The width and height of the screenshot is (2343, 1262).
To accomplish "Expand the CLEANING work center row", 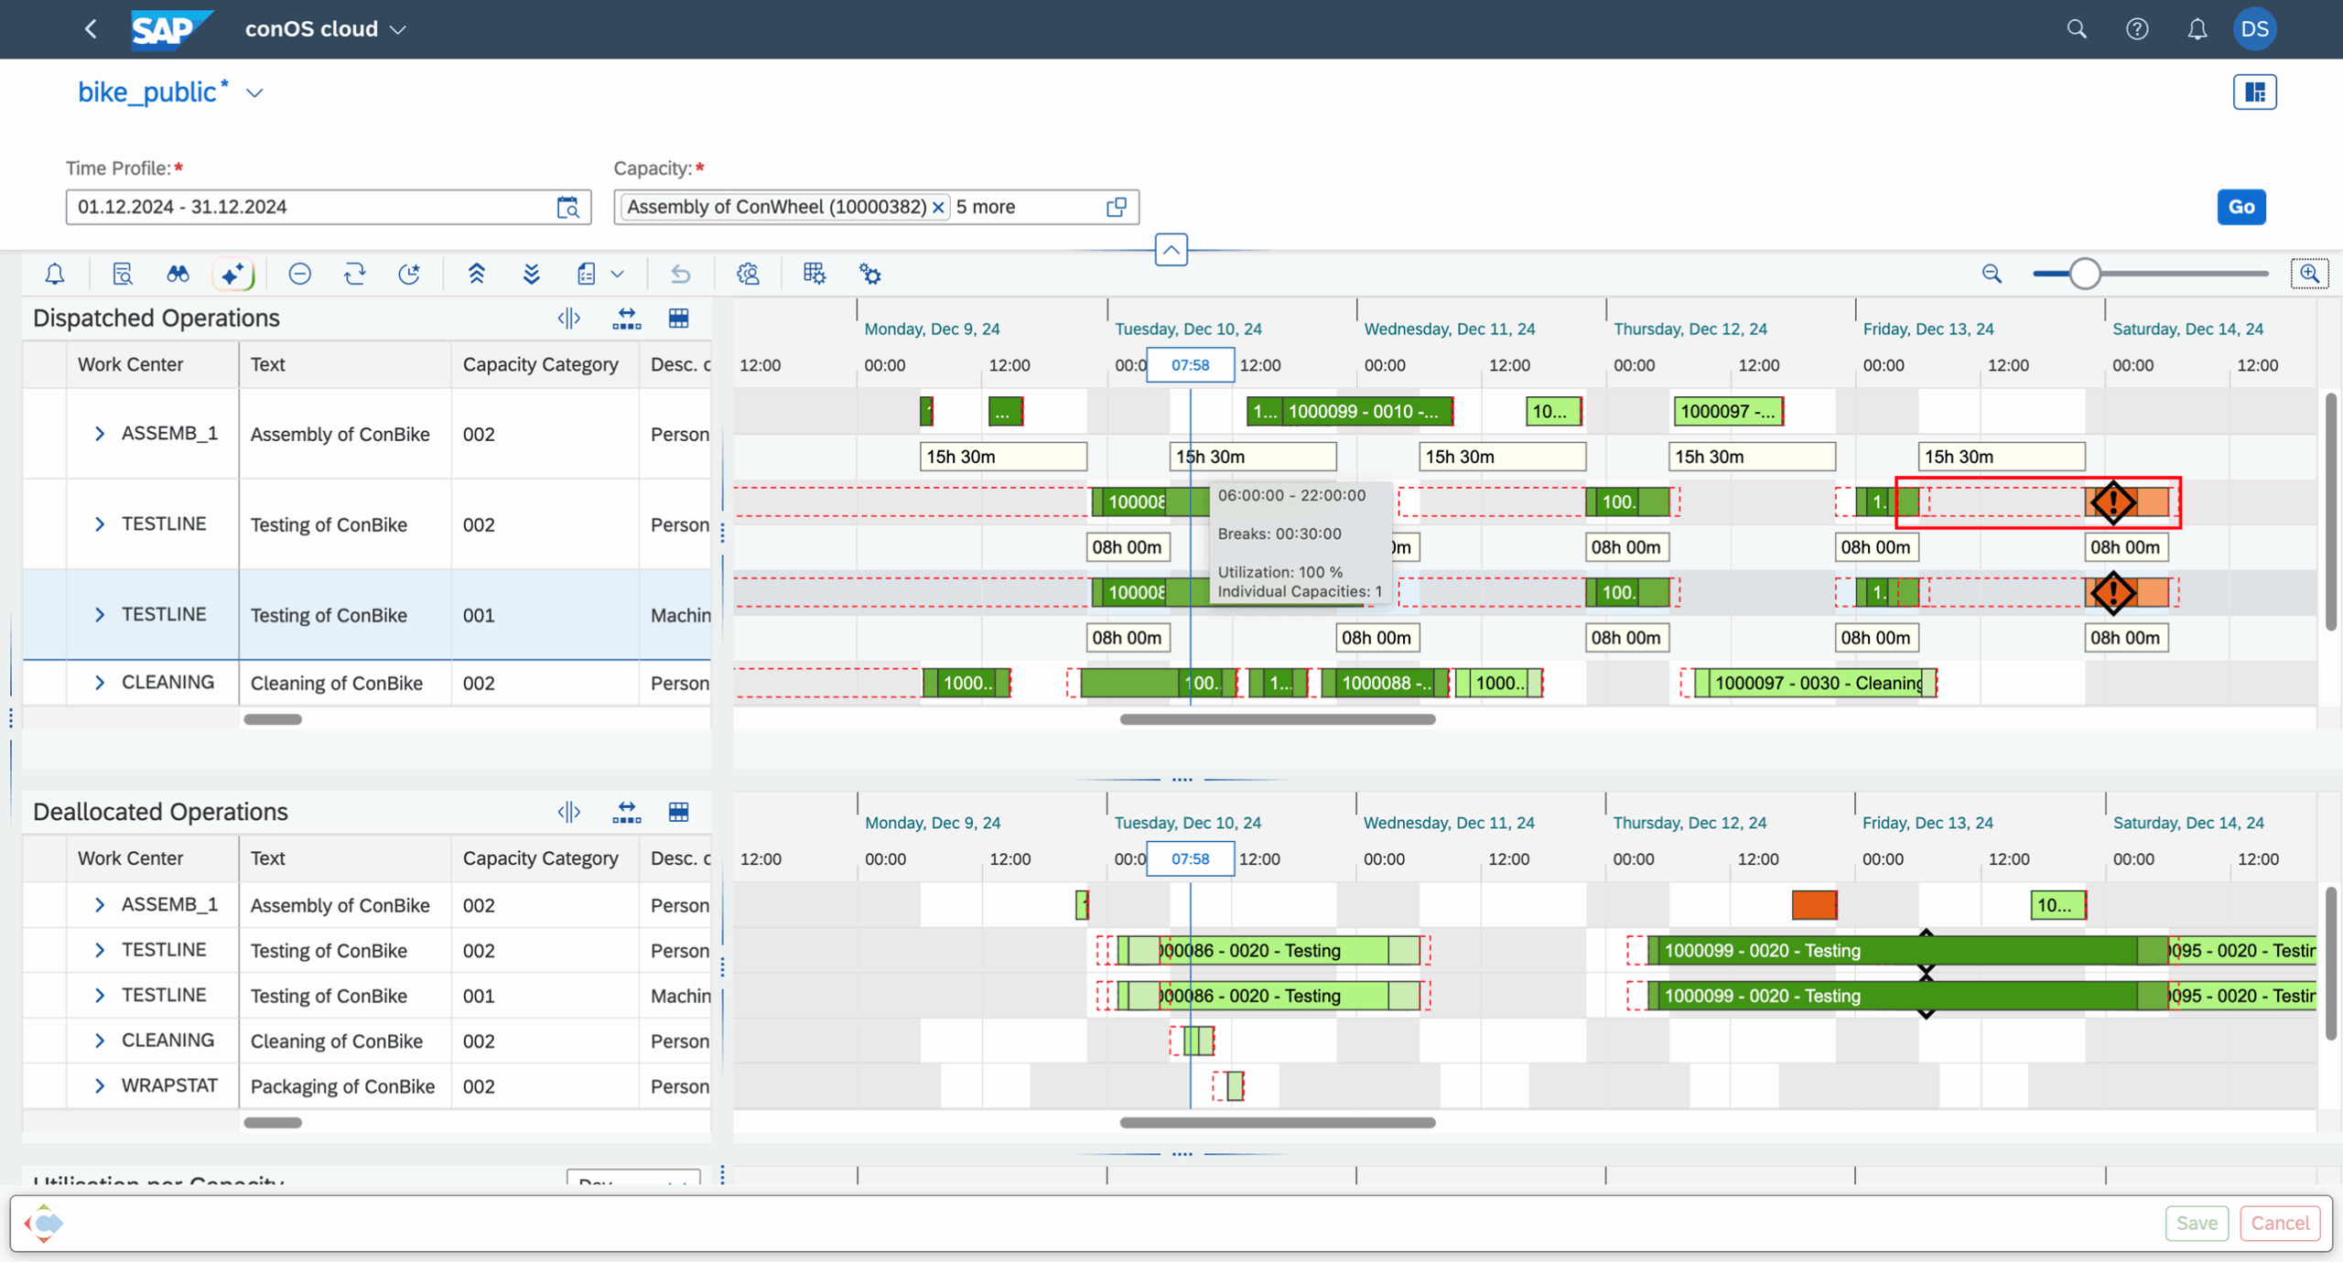I will pyautogui.click(x=101, y=682).
